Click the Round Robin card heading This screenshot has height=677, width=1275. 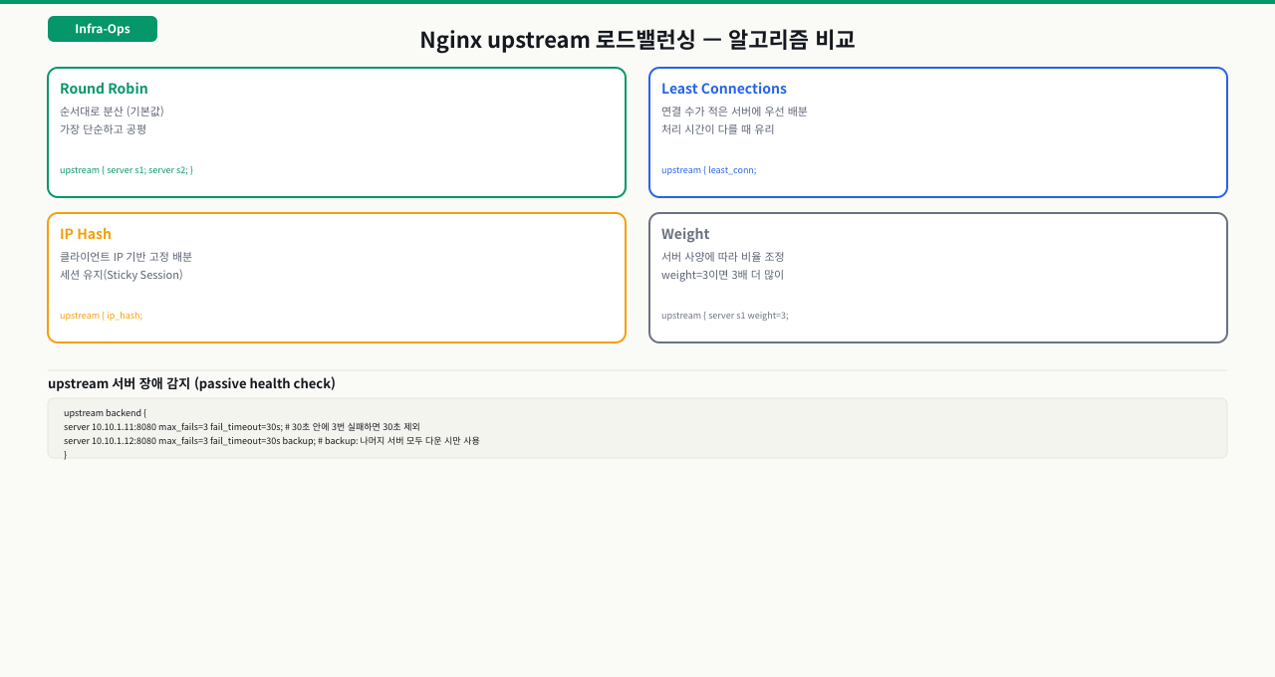point(104,89)
